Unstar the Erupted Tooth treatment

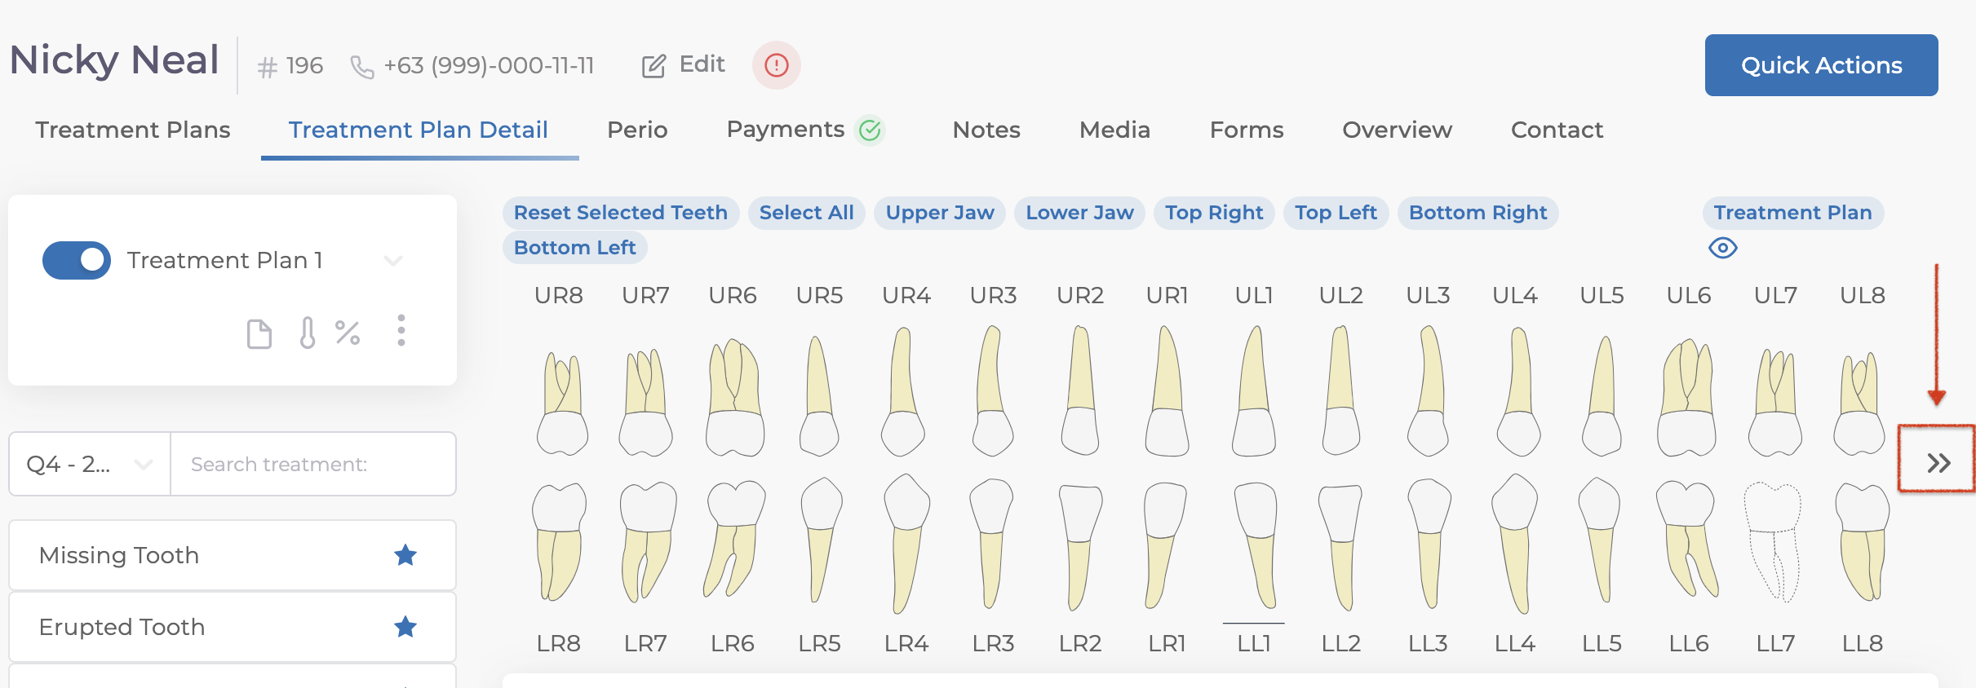(x=405, y=627)
